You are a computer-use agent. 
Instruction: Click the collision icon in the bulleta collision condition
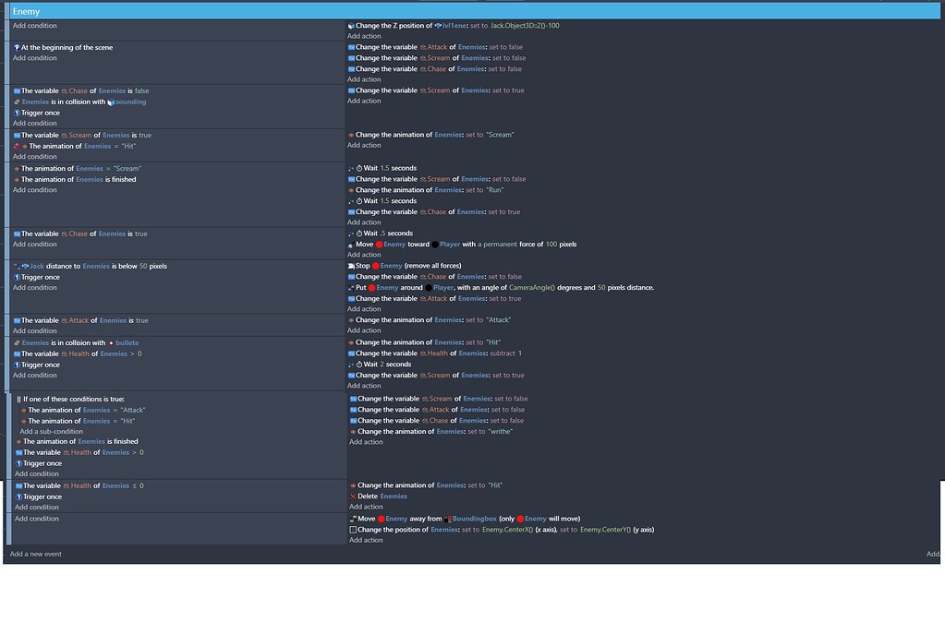[x=16, y=342]
